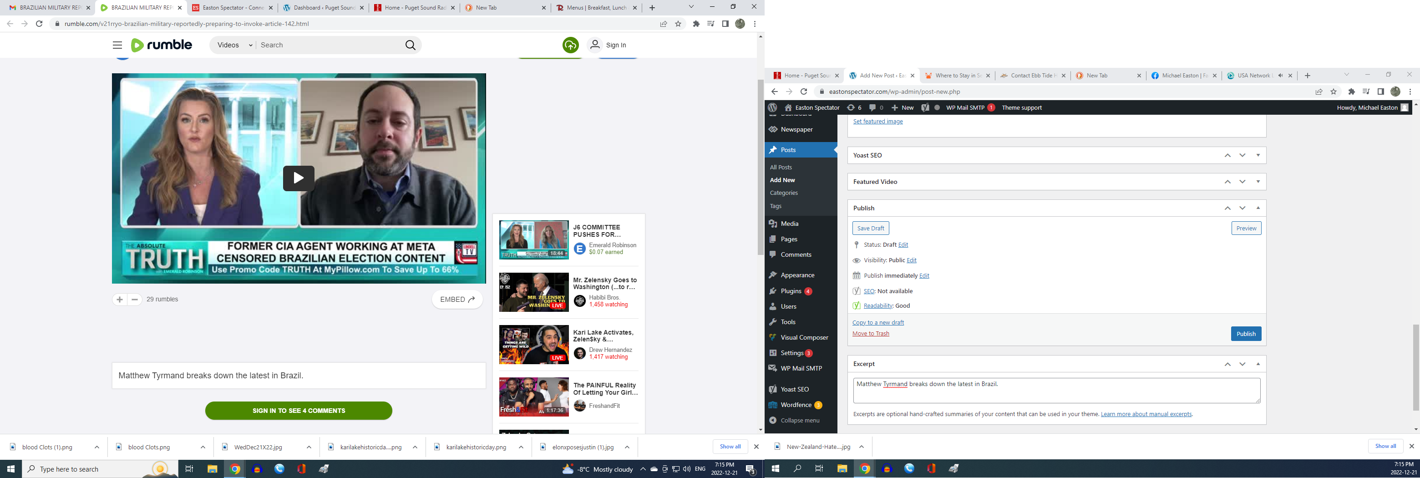Open Chrome extensions puzzle icon in Rumble window
This screenshot has height=478, width=1420.
(x=696, y=24)
